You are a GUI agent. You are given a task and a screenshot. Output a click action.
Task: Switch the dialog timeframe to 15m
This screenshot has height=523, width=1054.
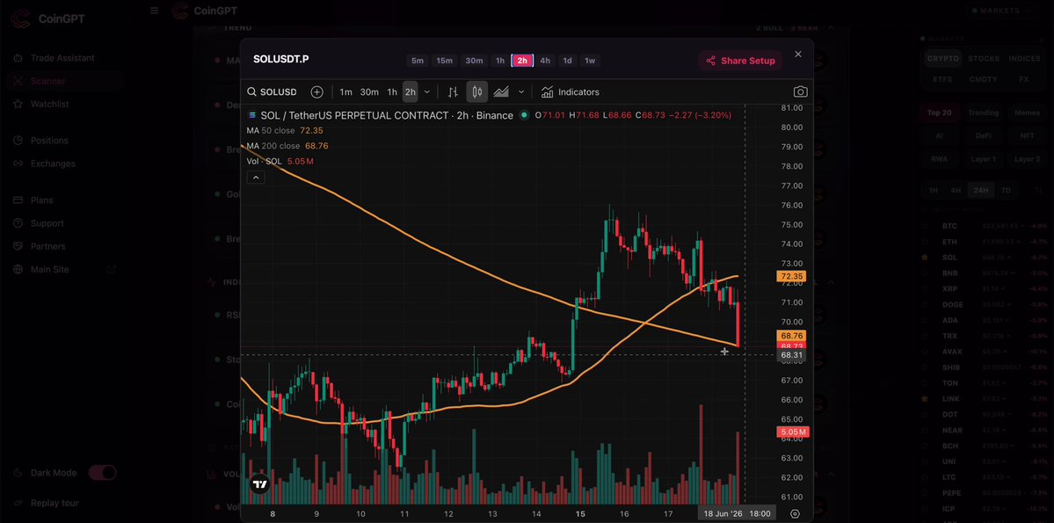click(x=444, y=61)
